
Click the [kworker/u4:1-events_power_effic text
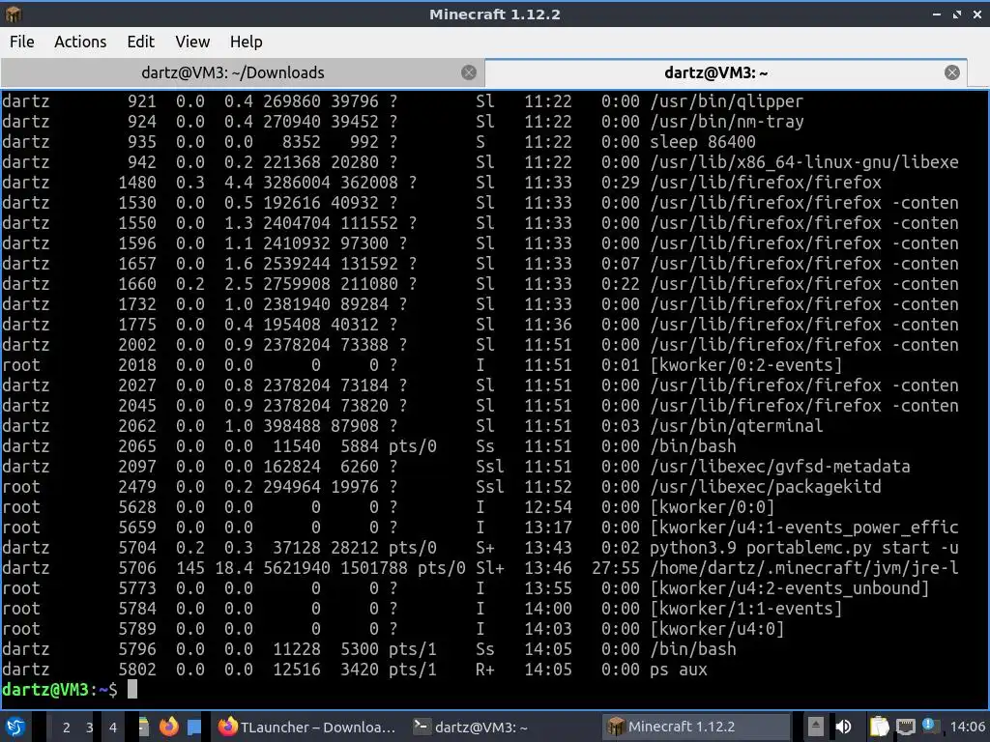coord(804,528)
